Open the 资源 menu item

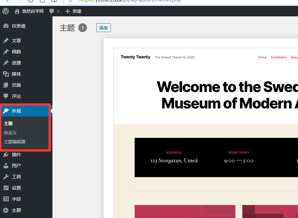click(16, 63)
